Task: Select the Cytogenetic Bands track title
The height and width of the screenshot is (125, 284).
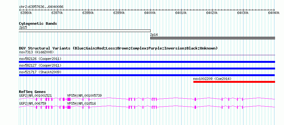Action: pos(38,23)
